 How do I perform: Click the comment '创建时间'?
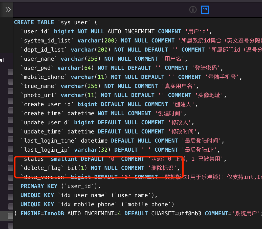169,113
